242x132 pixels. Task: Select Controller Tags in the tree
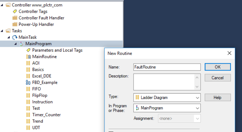(x=33, y=12)
